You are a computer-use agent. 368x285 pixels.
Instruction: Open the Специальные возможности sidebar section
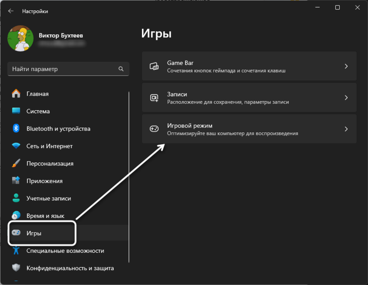[x=65, y=250]
